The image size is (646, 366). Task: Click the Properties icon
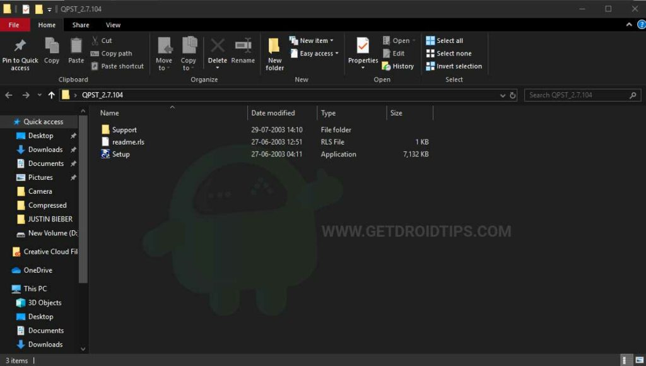363,45
